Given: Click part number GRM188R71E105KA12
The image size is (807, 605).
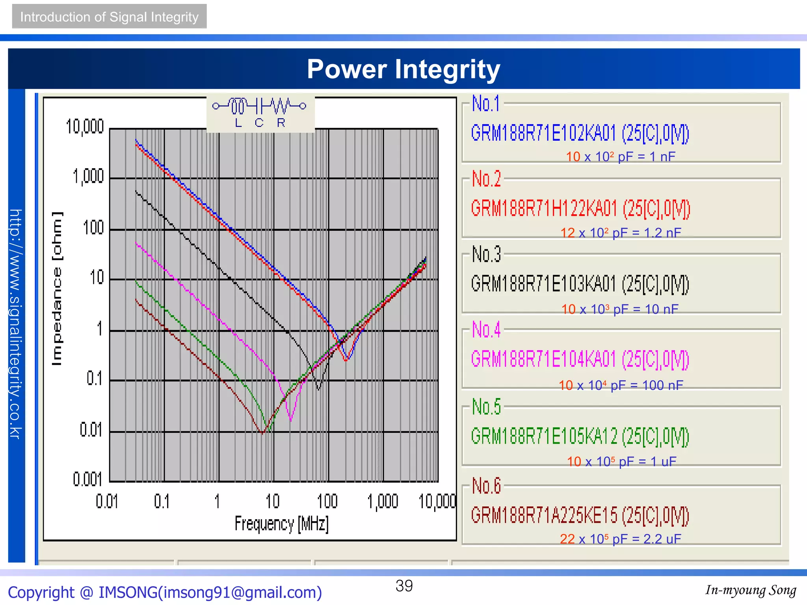Looking at the screenshot, I should pyautogui.click(x=544, y=437).
